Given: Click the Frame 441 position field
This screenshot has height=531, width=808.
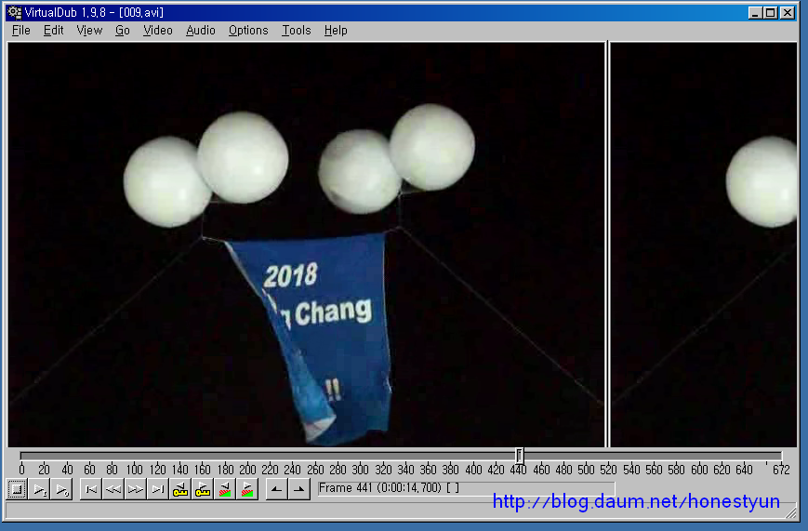Looking at the screenshot, I should pyautogui.click(x=467, y=488).
